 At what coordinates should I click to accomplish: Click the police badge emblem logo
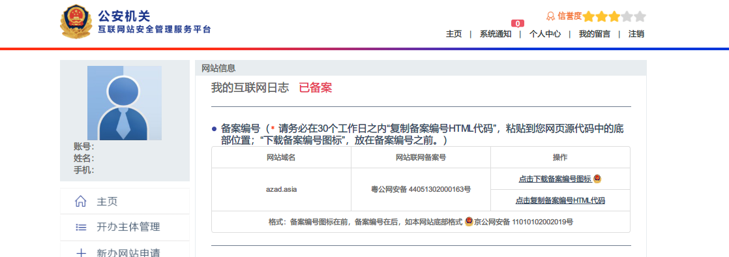click(76, 22)
